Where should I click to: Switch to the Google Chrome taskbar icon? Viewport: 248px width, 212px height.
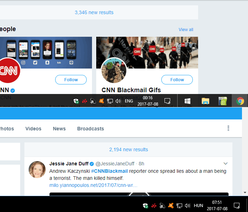point(240,101)
